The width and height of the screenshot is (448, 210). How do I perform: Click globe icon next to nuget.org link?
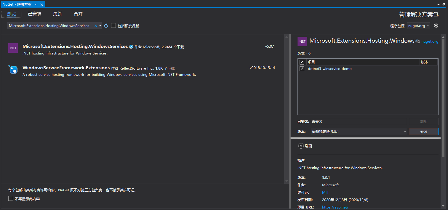pyautogui.click(x=417, y=41)
